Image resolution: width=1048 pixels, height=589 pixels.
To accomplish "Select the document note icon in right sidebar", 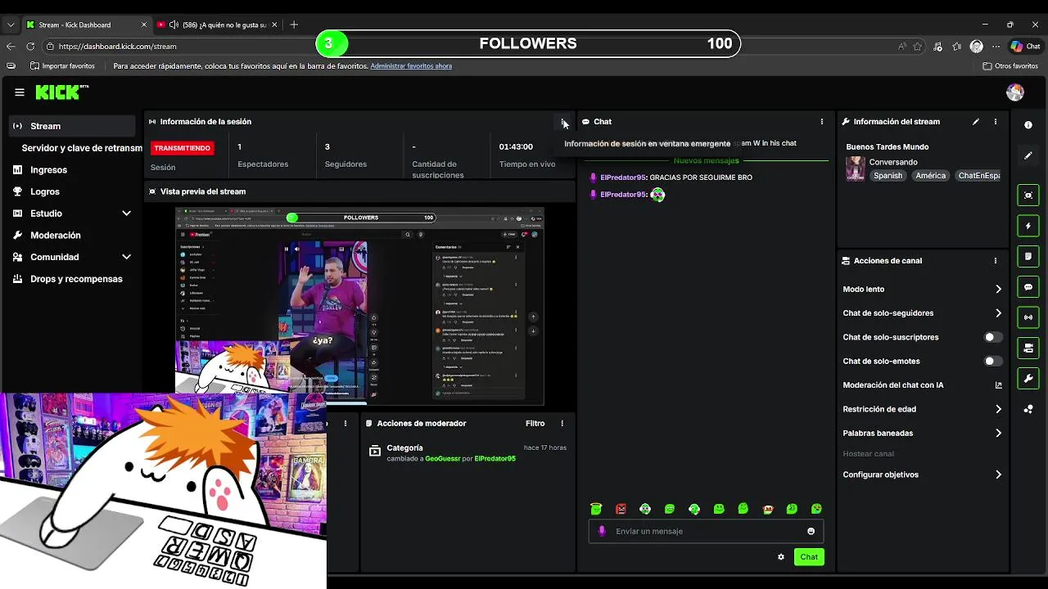I will [1028, 257].
